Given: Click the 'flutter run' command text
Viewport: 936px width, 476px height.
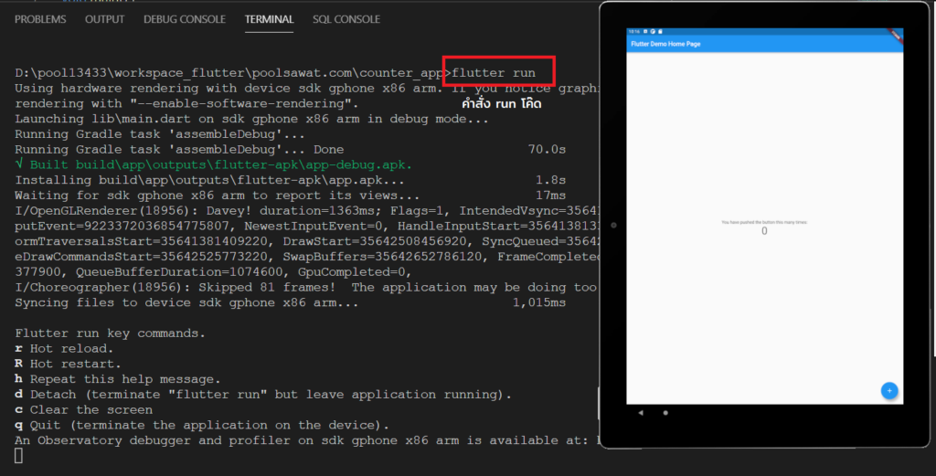Looking at the screenshot, I should point(494,73).
